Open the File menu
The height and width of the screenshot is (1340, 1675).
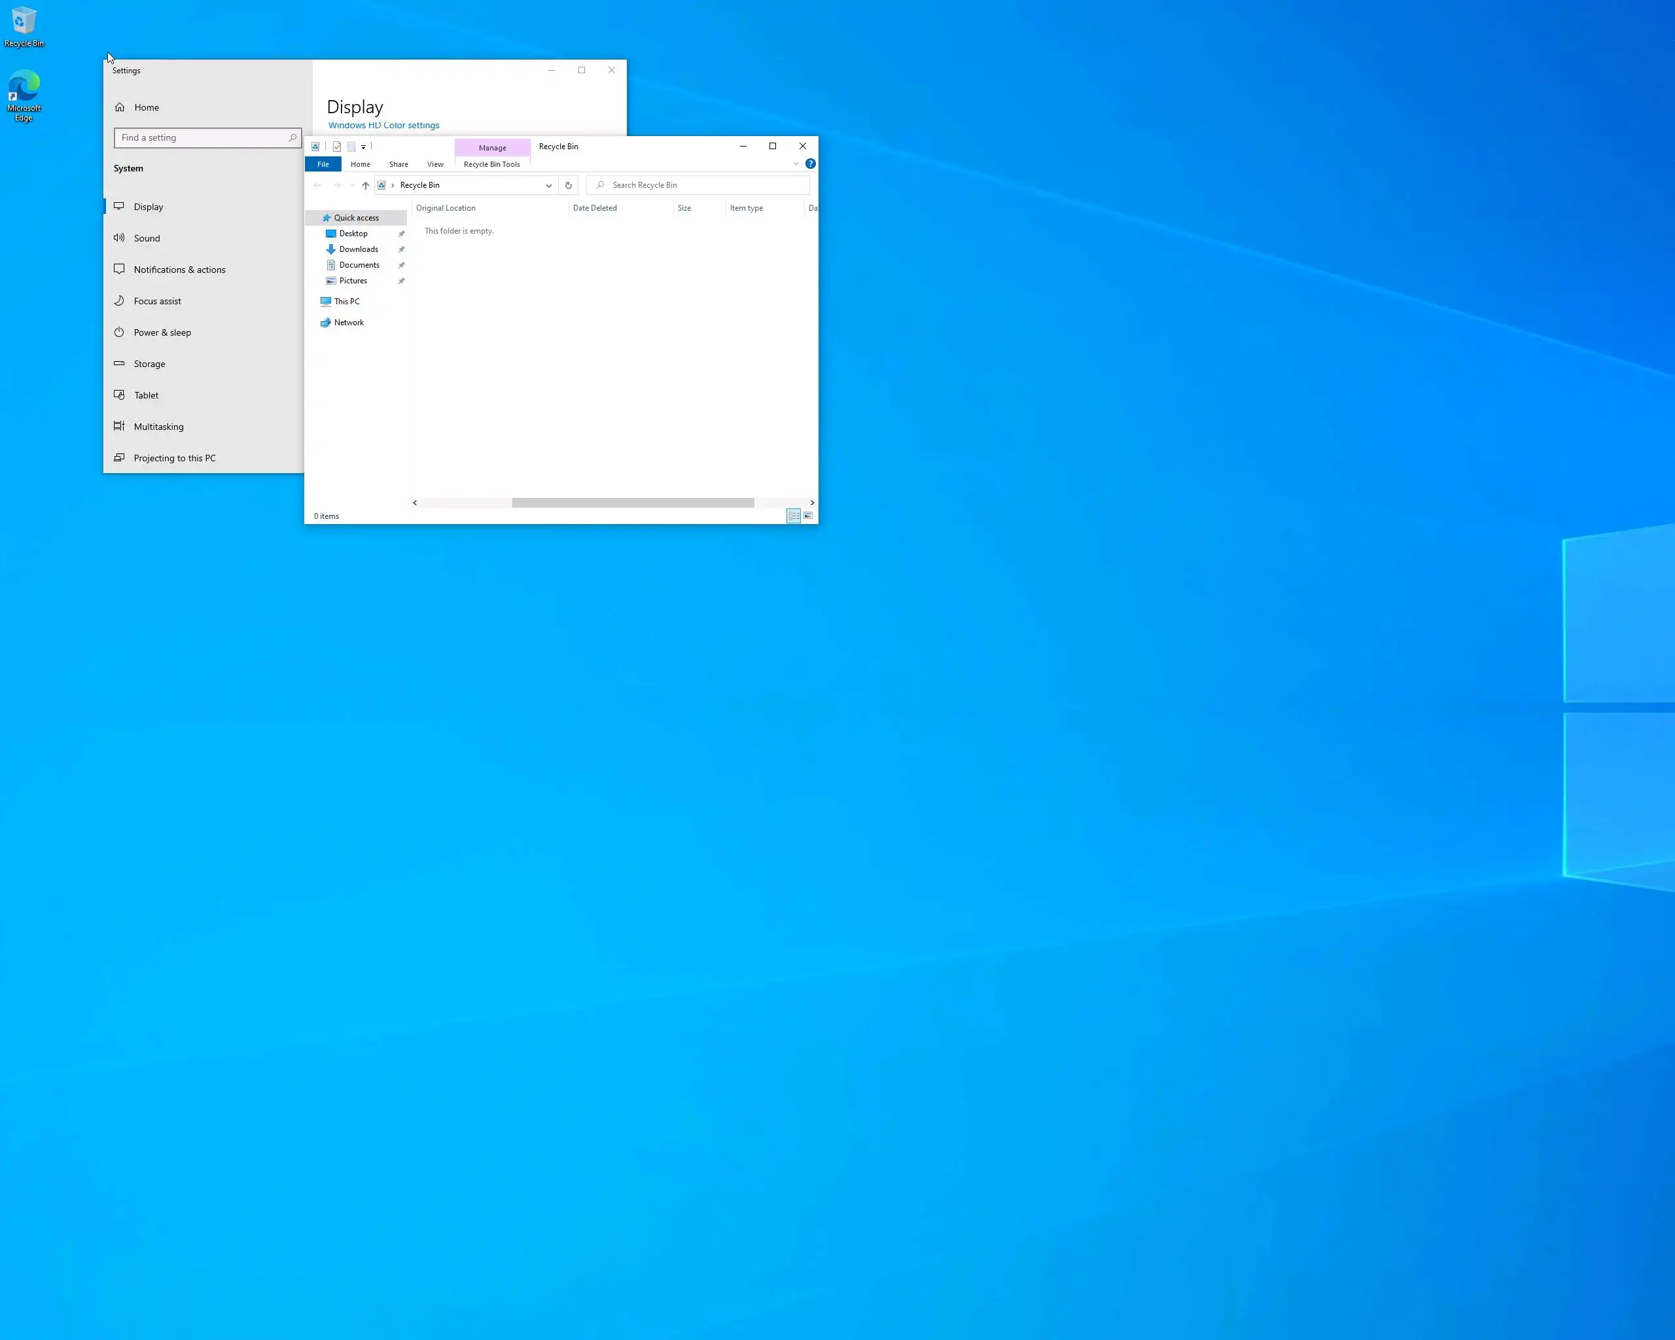[x=323, y=165]
